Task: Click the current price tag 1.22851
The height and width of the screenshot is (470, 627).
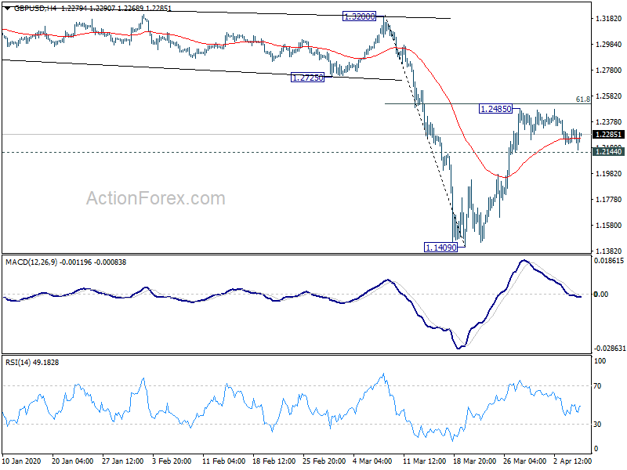Action: 608,134
